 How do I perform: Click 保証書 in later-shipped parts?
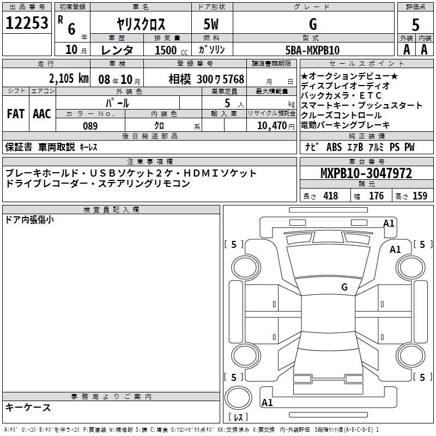point(19,147)
